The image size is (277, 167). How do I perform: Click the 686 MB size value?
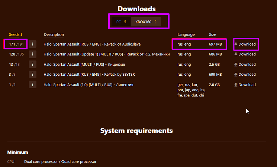pos(215,54)
